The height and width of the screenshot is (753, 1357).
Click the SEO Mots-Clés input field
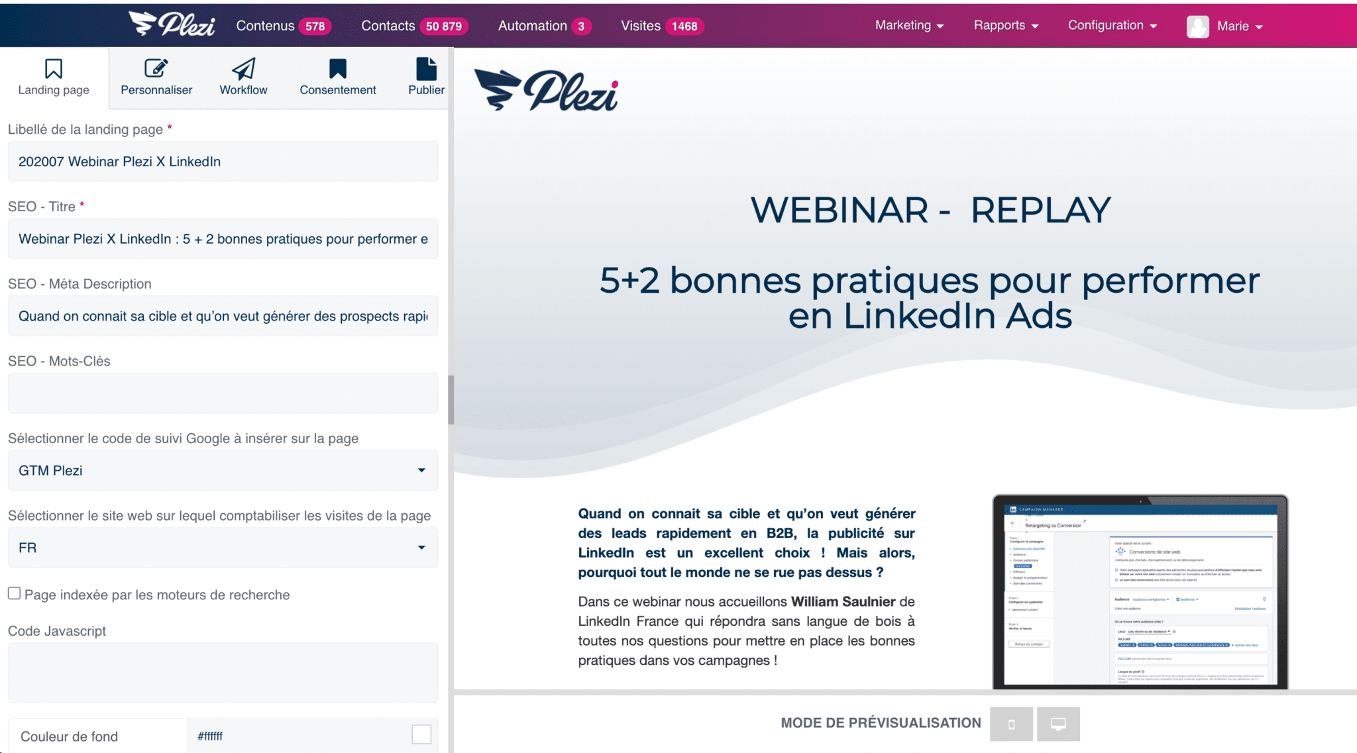223,393
